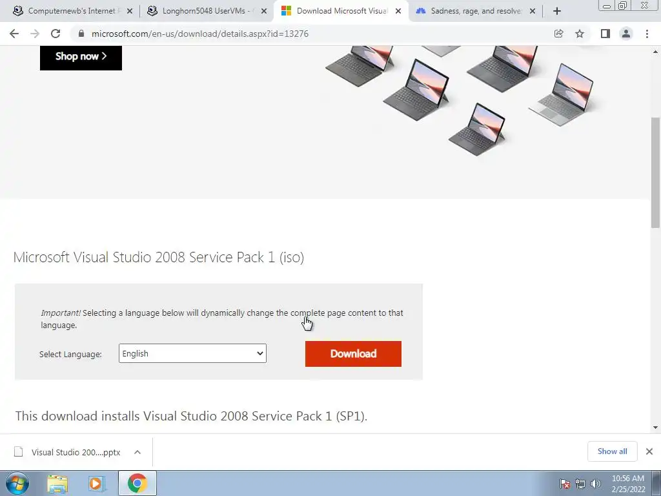Click the lock icon in address bar
This screenshot has width=661, height=496.
pyautogui.click(x=81, y=34)
